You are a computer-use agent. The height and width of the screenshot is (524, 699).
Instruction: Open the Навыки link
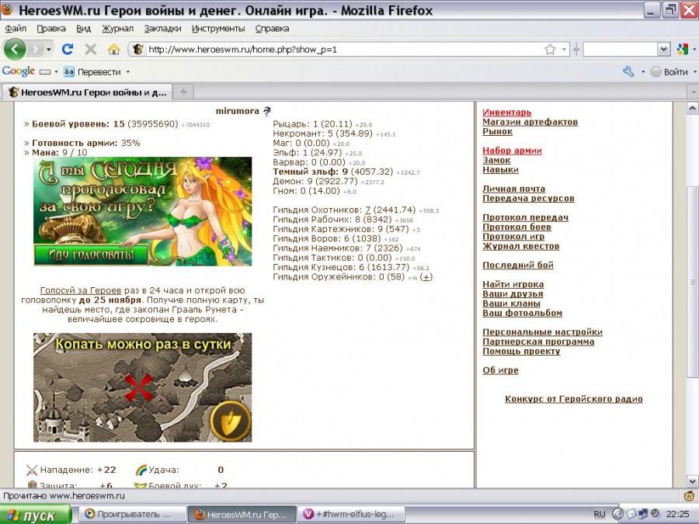[x=500, y=170]
